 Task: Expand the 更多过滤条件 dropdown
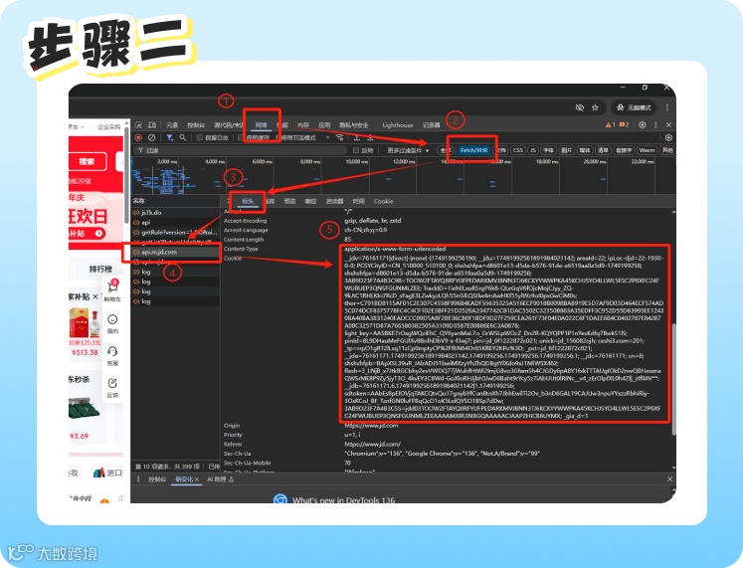pos(408,150)
